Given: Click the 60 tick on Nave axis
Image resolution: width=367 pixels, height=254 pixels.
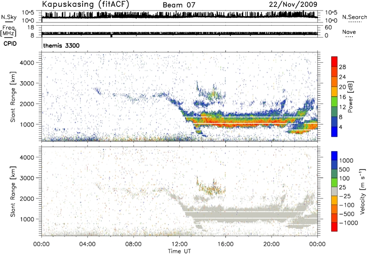Looking at the screenshot, I should pyautogui.click(x=328, y=28).
